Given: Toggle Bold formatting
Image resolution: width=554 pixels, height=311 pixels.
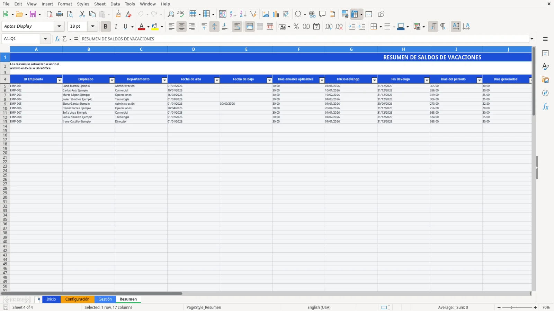Looking at the screenshot, I should point(106,27).
